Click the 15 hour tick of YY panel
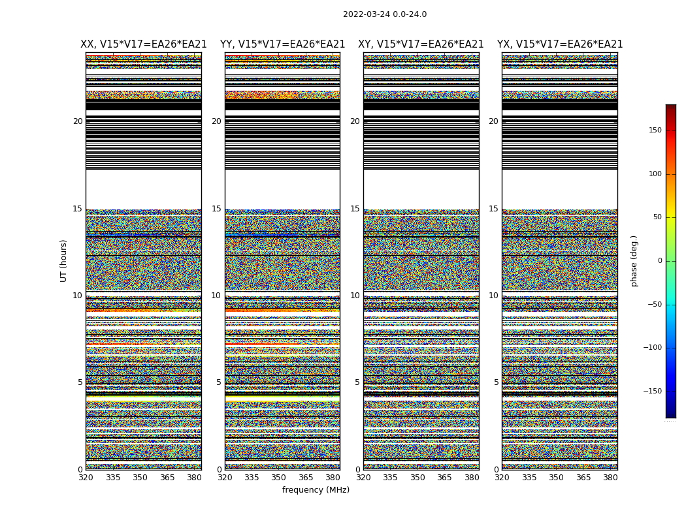The height and width of the screenshot is (522, 686). tap(216, 209)
